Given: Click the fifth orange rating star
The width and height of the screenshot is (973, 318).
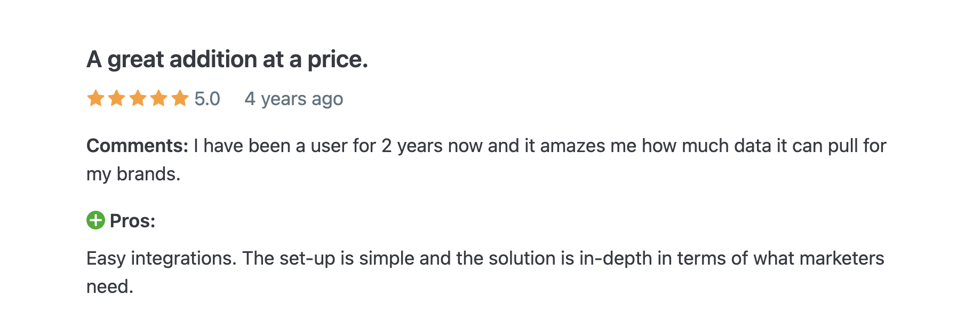Looking at the screenshot, I should pyautogui.click(x=180, y=98).
